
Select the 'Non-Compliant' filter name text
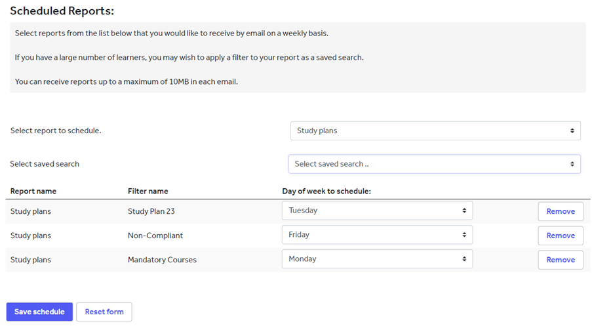[155, 236]
